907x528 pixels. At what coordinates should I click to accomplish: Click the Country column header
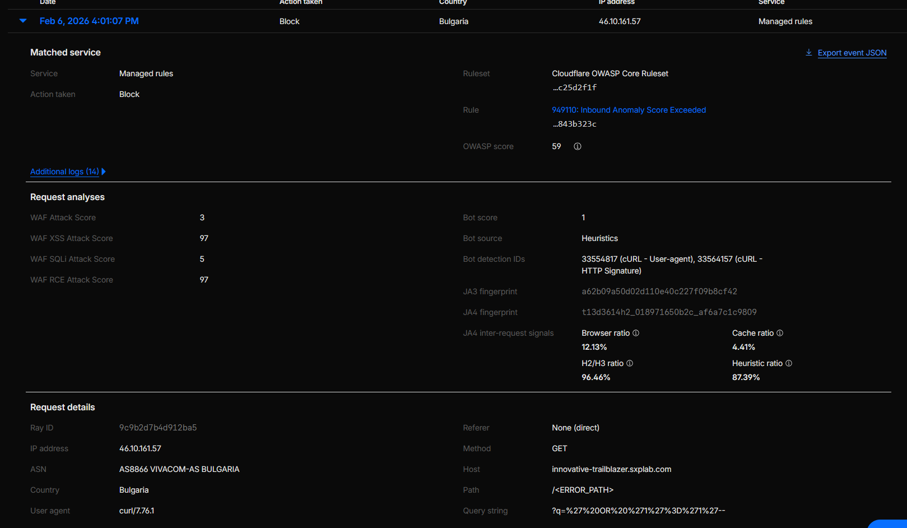[453, 2]
